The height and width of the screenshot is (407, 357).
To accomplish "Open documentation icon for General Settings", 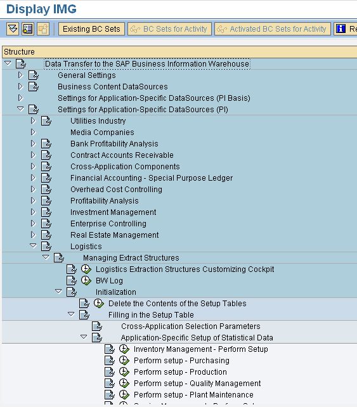I will (34, 75).
